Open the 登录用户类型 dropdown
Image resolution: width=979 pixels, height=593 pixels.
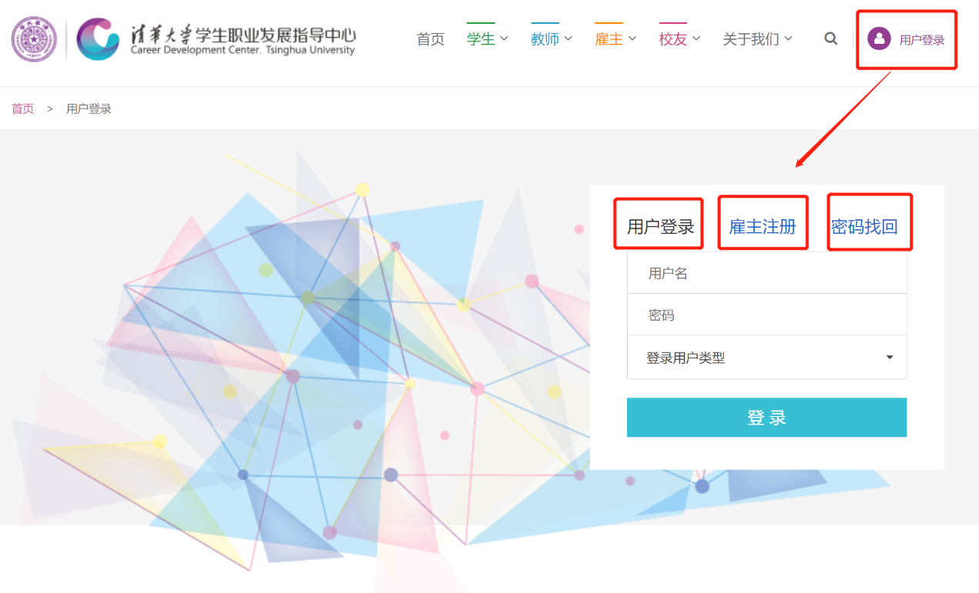(766, 358)
